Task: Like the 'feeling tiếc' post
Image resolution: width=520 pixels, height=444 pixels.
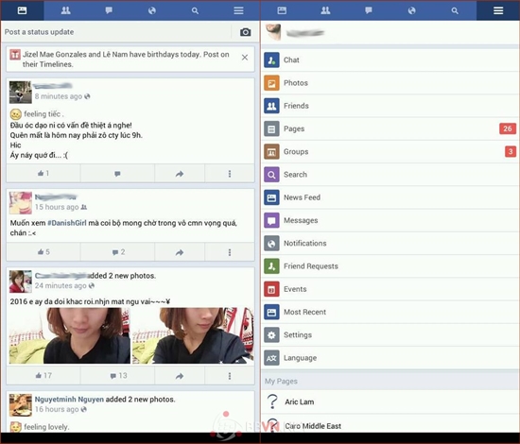Action: (43, 173)
